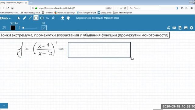The width and height of the screenshot is (195, 110).
Task: Open a new browser tab
Action: point(31,2)
